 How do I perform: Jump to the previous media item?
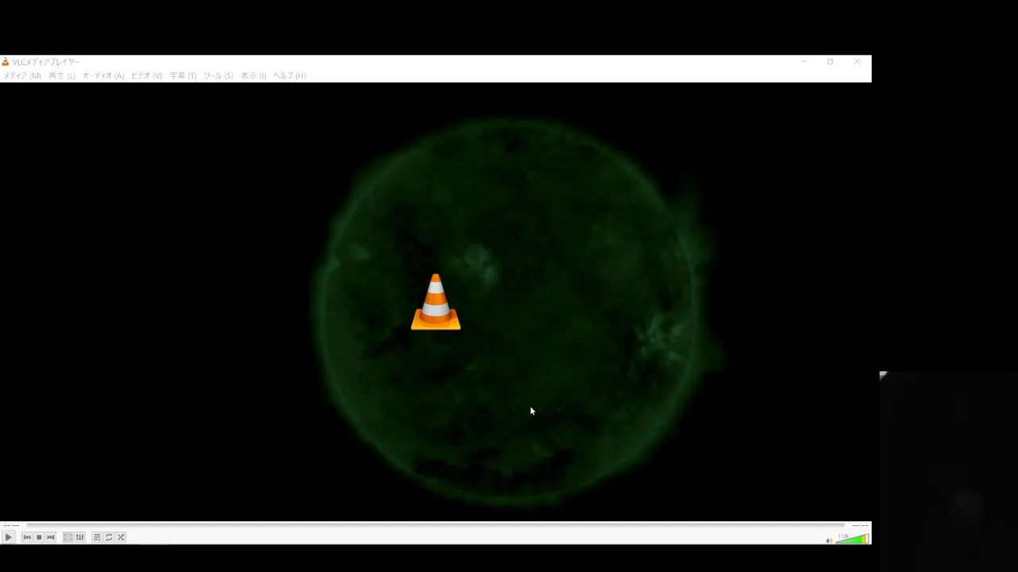pyautogui.click(x=27, y=538)
